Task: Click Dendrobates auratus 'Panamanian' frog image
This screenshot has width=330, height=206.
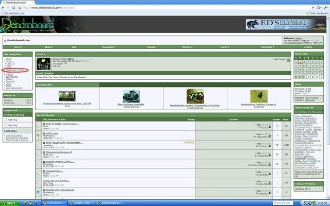Action: (194, 96)
